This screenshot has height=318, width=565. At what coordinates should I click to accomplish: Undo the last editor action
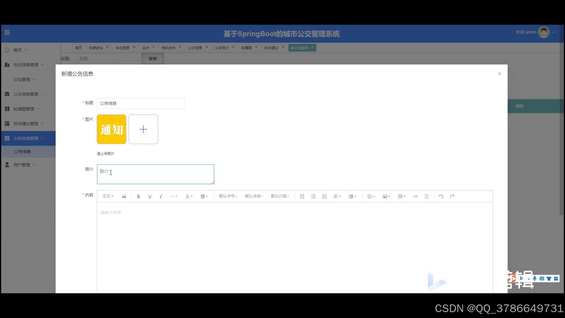pos(441,196)
